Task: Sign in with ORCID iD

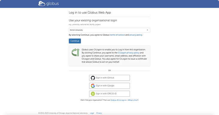Action: (109, 94)
